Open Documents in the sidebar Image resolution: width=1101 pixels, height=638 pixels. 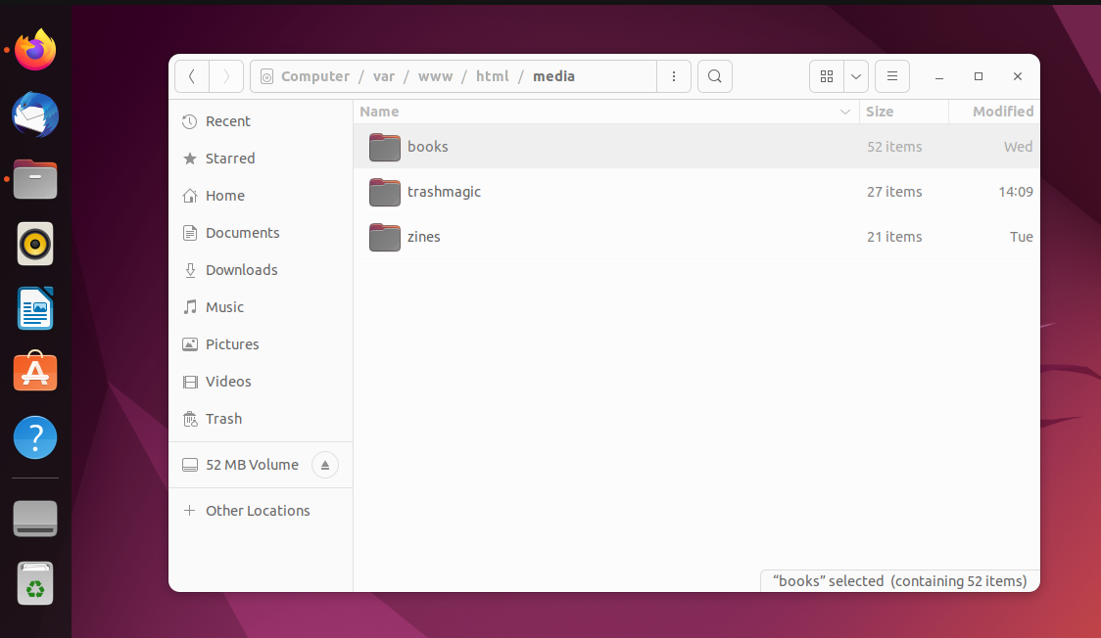[x=261, y=233]
